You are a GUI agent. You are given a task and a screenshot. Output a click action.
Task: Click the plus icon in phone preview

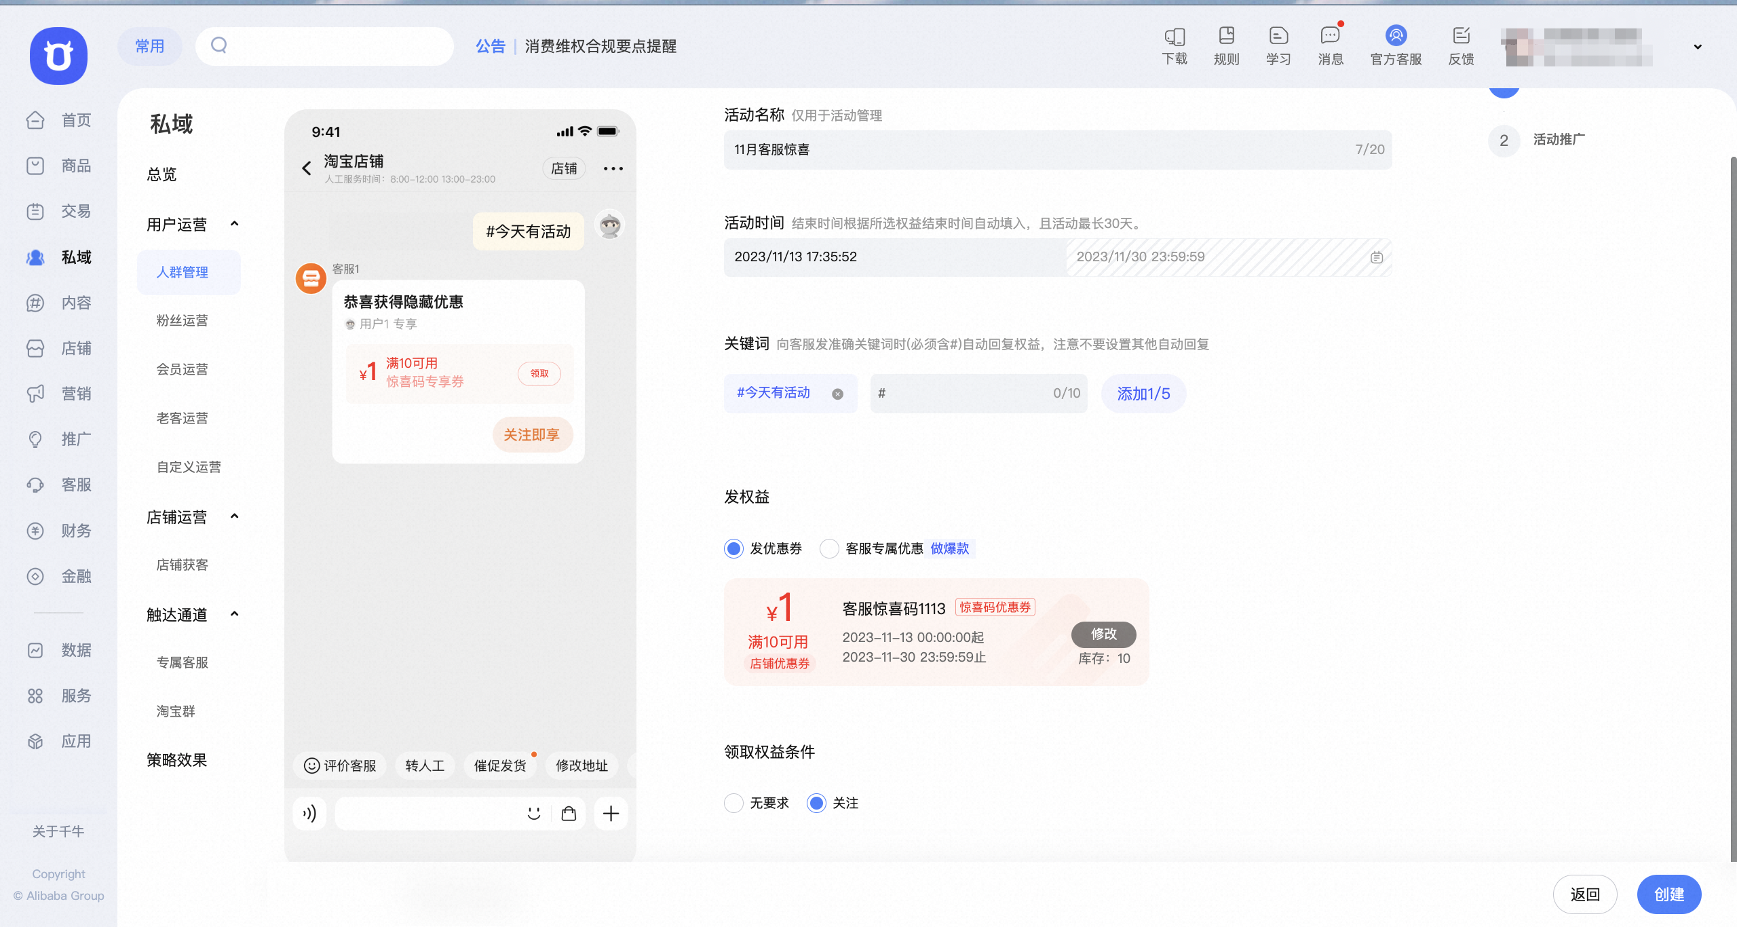click(611, 813)
